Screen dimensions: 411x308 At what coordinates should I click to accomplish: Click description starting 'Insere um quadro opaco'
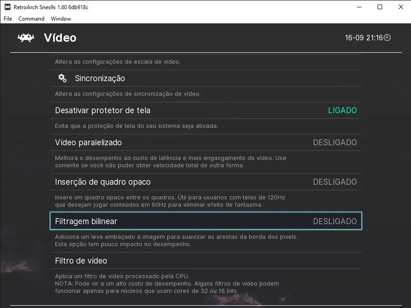point(170,201)
